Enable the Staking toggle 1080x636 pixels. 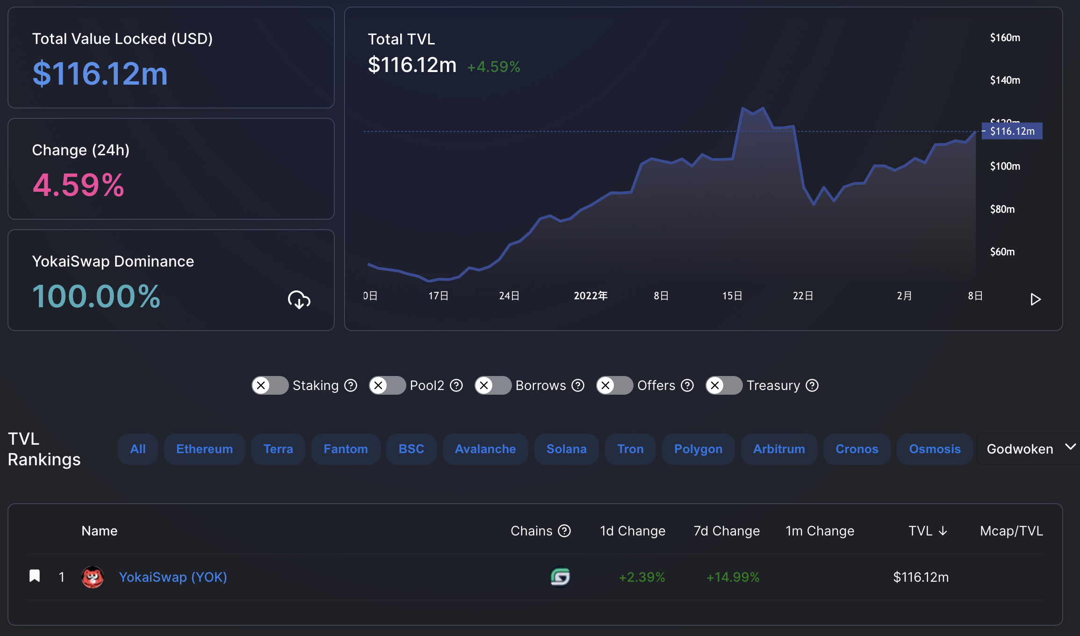[x=270, y=385]
